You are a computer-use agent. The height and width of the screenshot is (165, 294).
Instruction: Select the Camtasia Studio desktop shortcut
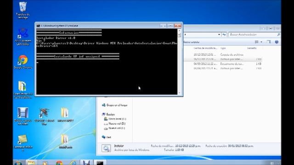point(23,143)
